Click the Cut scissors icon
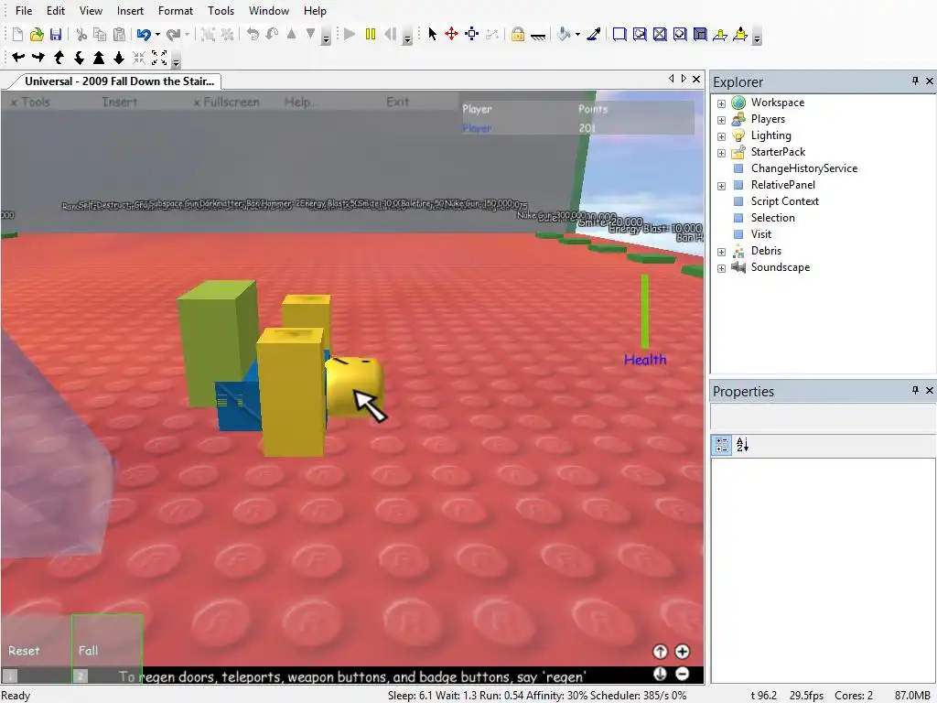Screen dimensions: 937x703 coord(81,35)
